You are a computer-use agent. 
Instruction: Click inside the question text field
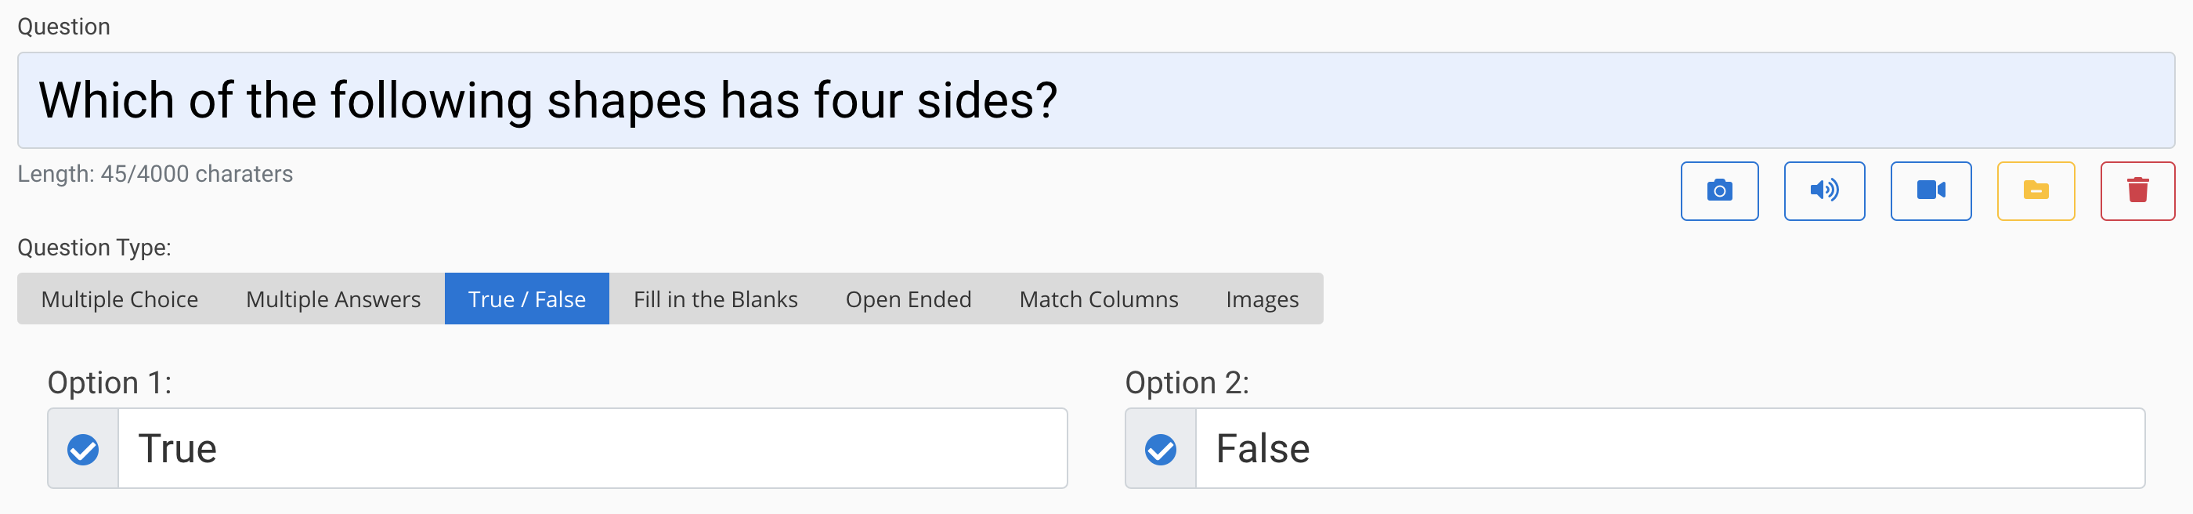pos(1096,100)
